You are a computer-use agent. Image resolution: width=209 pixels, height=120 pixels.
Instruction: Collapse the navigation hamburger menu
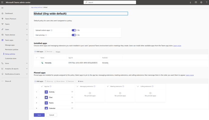pos(2,8)
